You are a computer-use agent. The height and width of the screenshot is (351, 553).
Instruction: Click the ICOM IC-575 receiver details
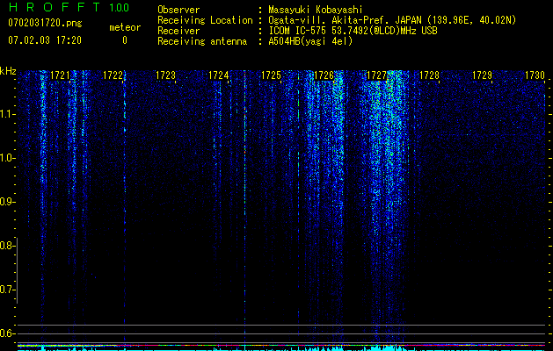pos(353,31)
